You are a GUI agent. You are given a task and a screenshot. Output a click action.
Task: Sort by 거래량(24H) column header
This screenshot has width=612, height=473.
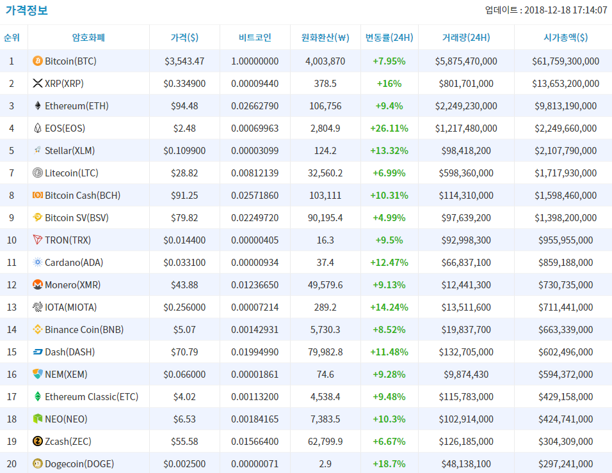tap(466, 38)
